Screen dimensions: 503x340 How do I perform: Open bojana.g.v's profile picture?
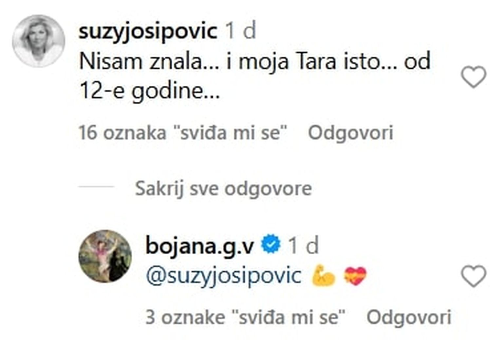(x=105, y=256)
